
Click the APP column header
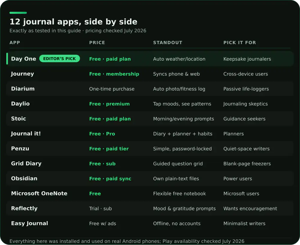(15, 42)
